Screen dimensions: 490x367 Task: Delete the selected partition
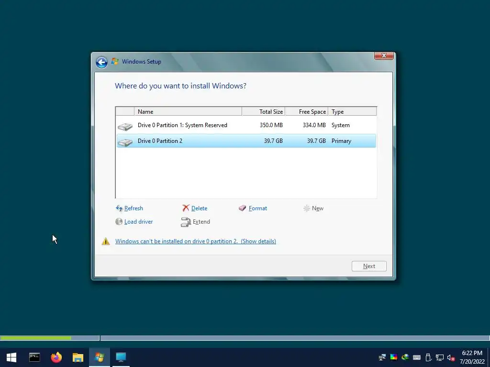199,208
